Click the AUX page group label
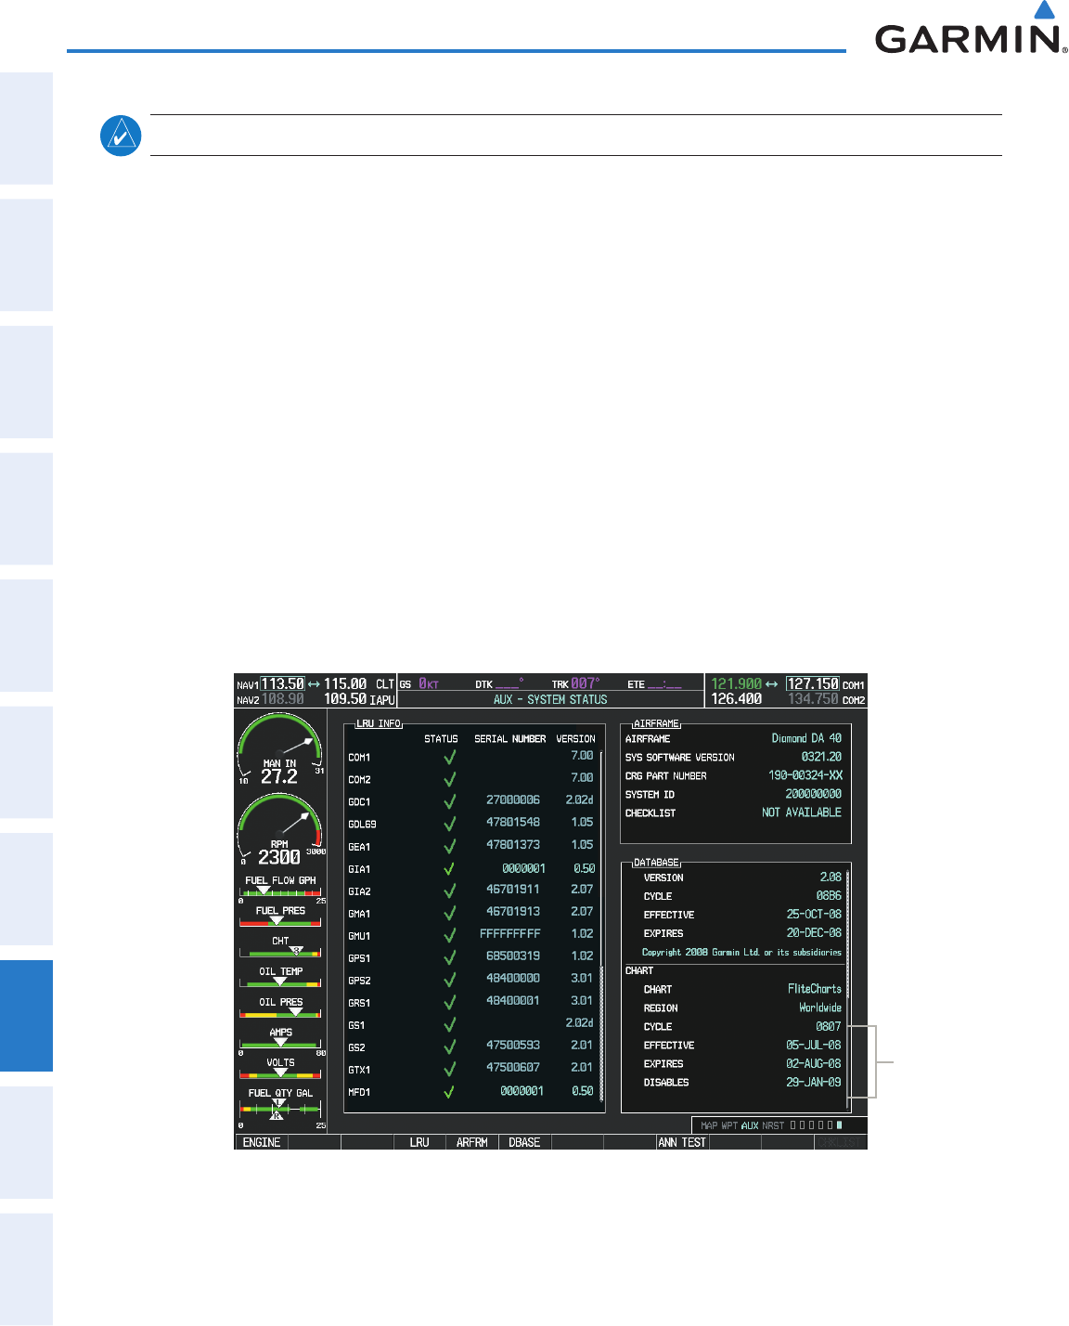Image resolution: width=1069 pixels, height=1326 pixels. tap(750, 1125)
